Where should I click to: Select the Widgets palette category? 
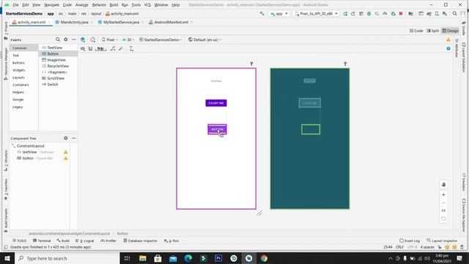coord(18,70)
